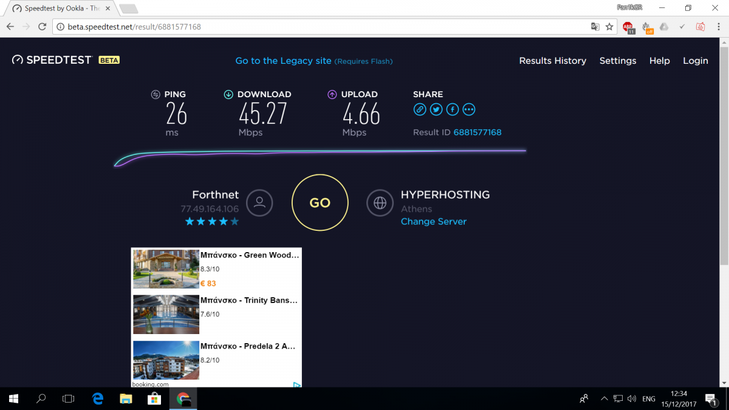Open Results History
Screen dimensions: 729x410
(552, 61)
